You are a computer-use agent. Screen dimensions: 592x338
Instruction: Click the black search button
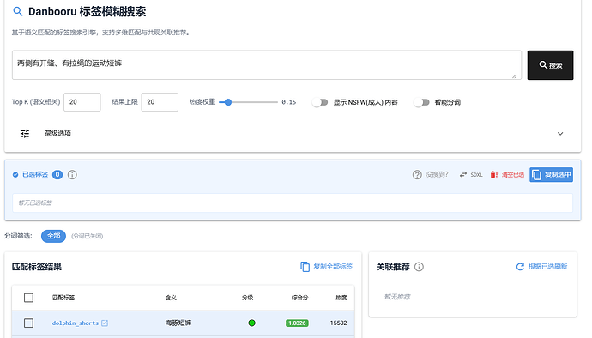550,65
